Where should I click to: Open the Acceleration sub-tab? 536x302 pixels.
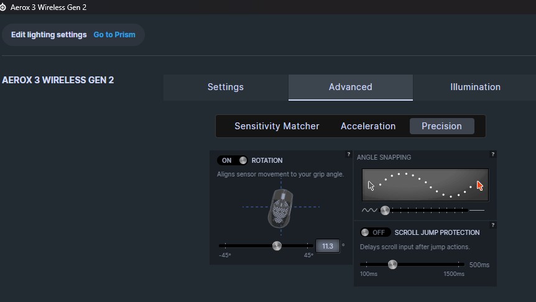point(368,126)
